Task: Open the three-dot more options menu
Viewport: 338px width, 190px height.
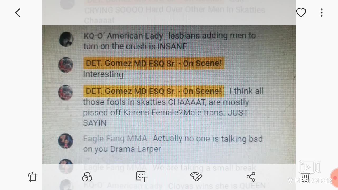Action: 321,13
